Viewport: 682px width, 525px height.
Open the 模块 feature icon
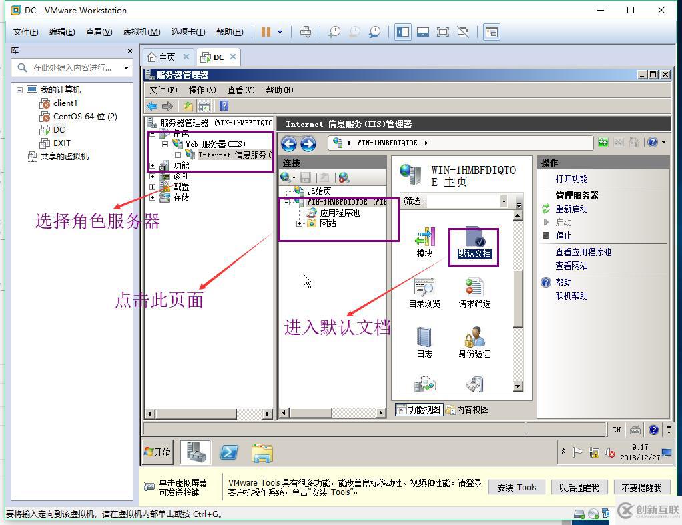pyautogui.click(x=424, y=243)
